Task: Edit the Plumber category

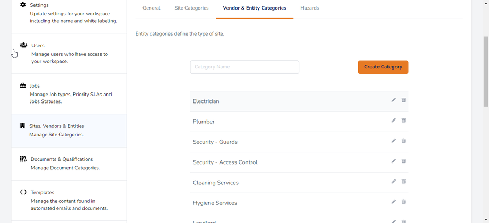Action: (x=394, y=121)
